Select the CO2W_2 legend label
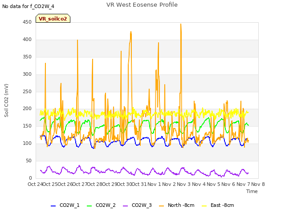This screenshot has height=214, width=285. point(106,206)
